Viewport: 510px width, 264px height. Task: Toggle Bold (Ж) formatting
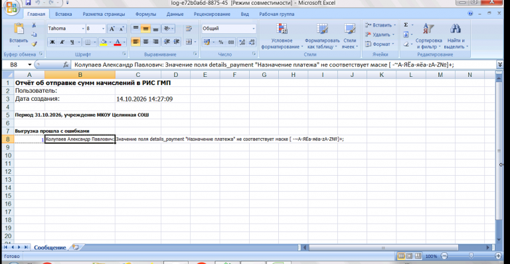click(x=52, y=42)
